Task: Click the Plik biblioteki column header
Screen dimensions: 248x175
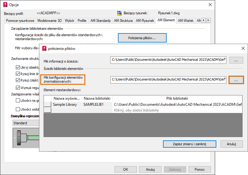Action: pyautogui.click(x=177, y=98)
